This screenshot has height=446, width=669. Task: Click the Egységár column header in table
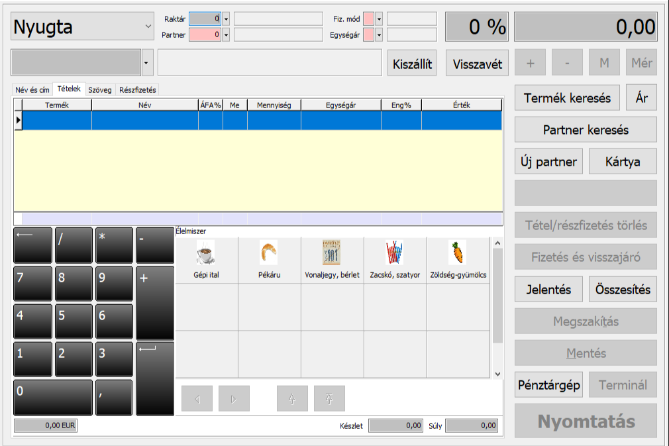coord(341,105)
